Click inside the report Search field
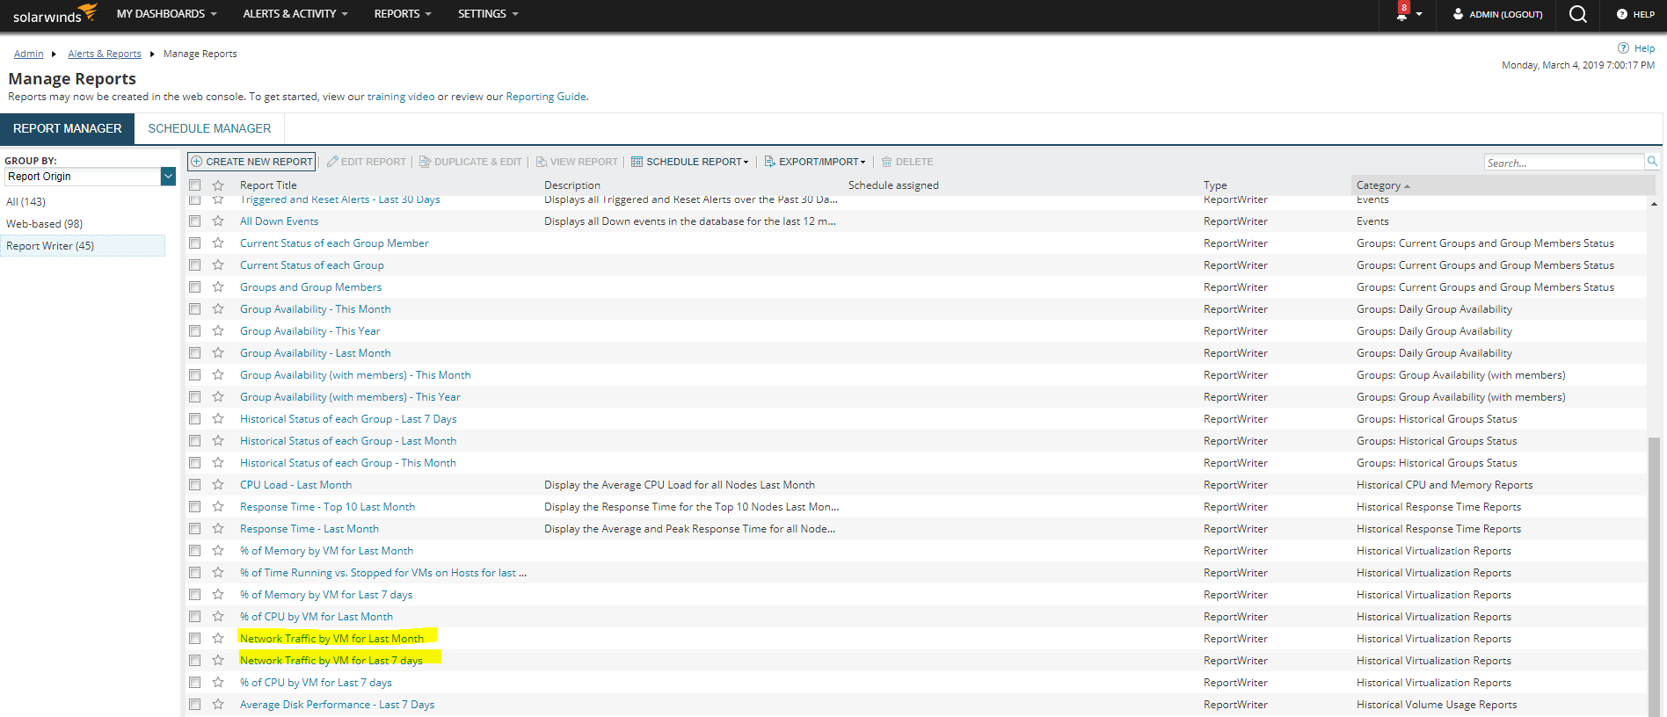This screenshot has width=1667, height=717. click(1564, 163)
